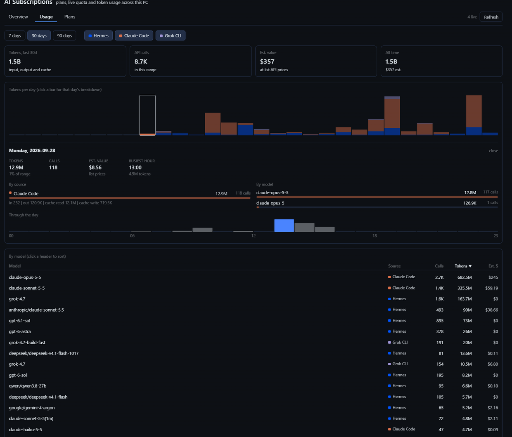512x437 pixels.
Task: Click the gpt-6-astra row name
Action: click(x=20, y=331)
